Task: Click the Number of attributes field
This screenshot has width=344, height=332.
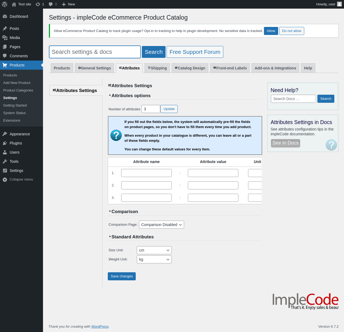Action: pos(150,109)
